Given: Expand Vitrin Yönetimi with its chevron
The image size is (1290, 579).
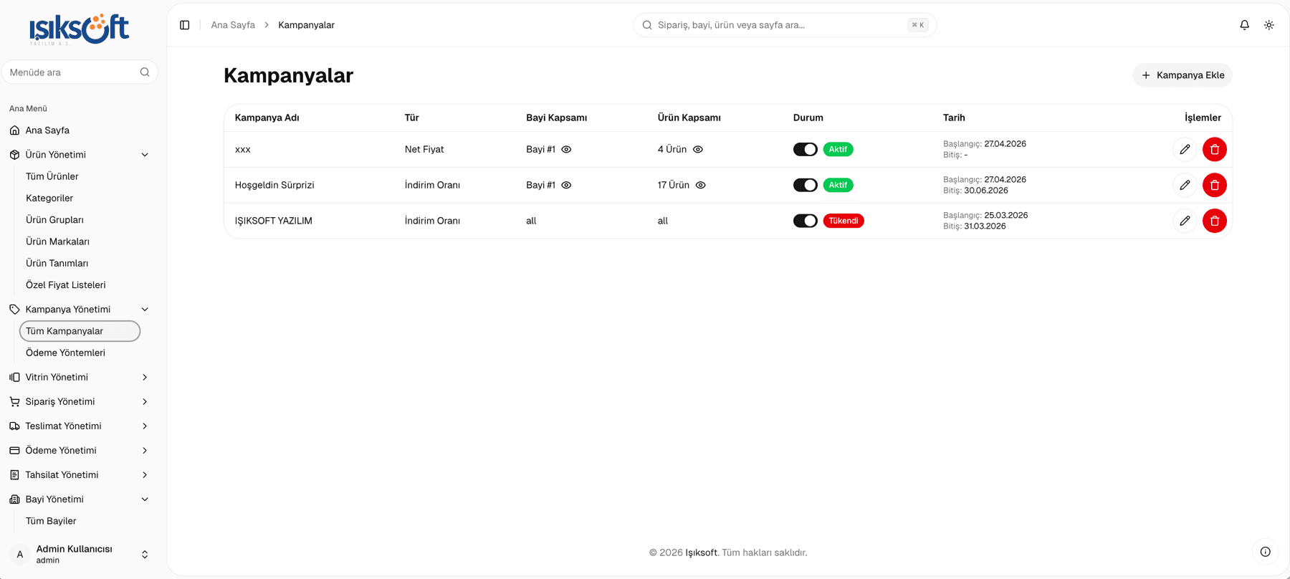Looking at the screenshot, I should point(145,377).
